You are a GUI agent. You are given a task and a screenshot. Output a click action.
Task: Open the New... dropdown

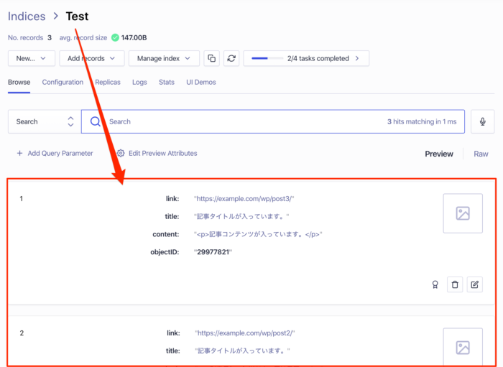(x=31, y=58)
